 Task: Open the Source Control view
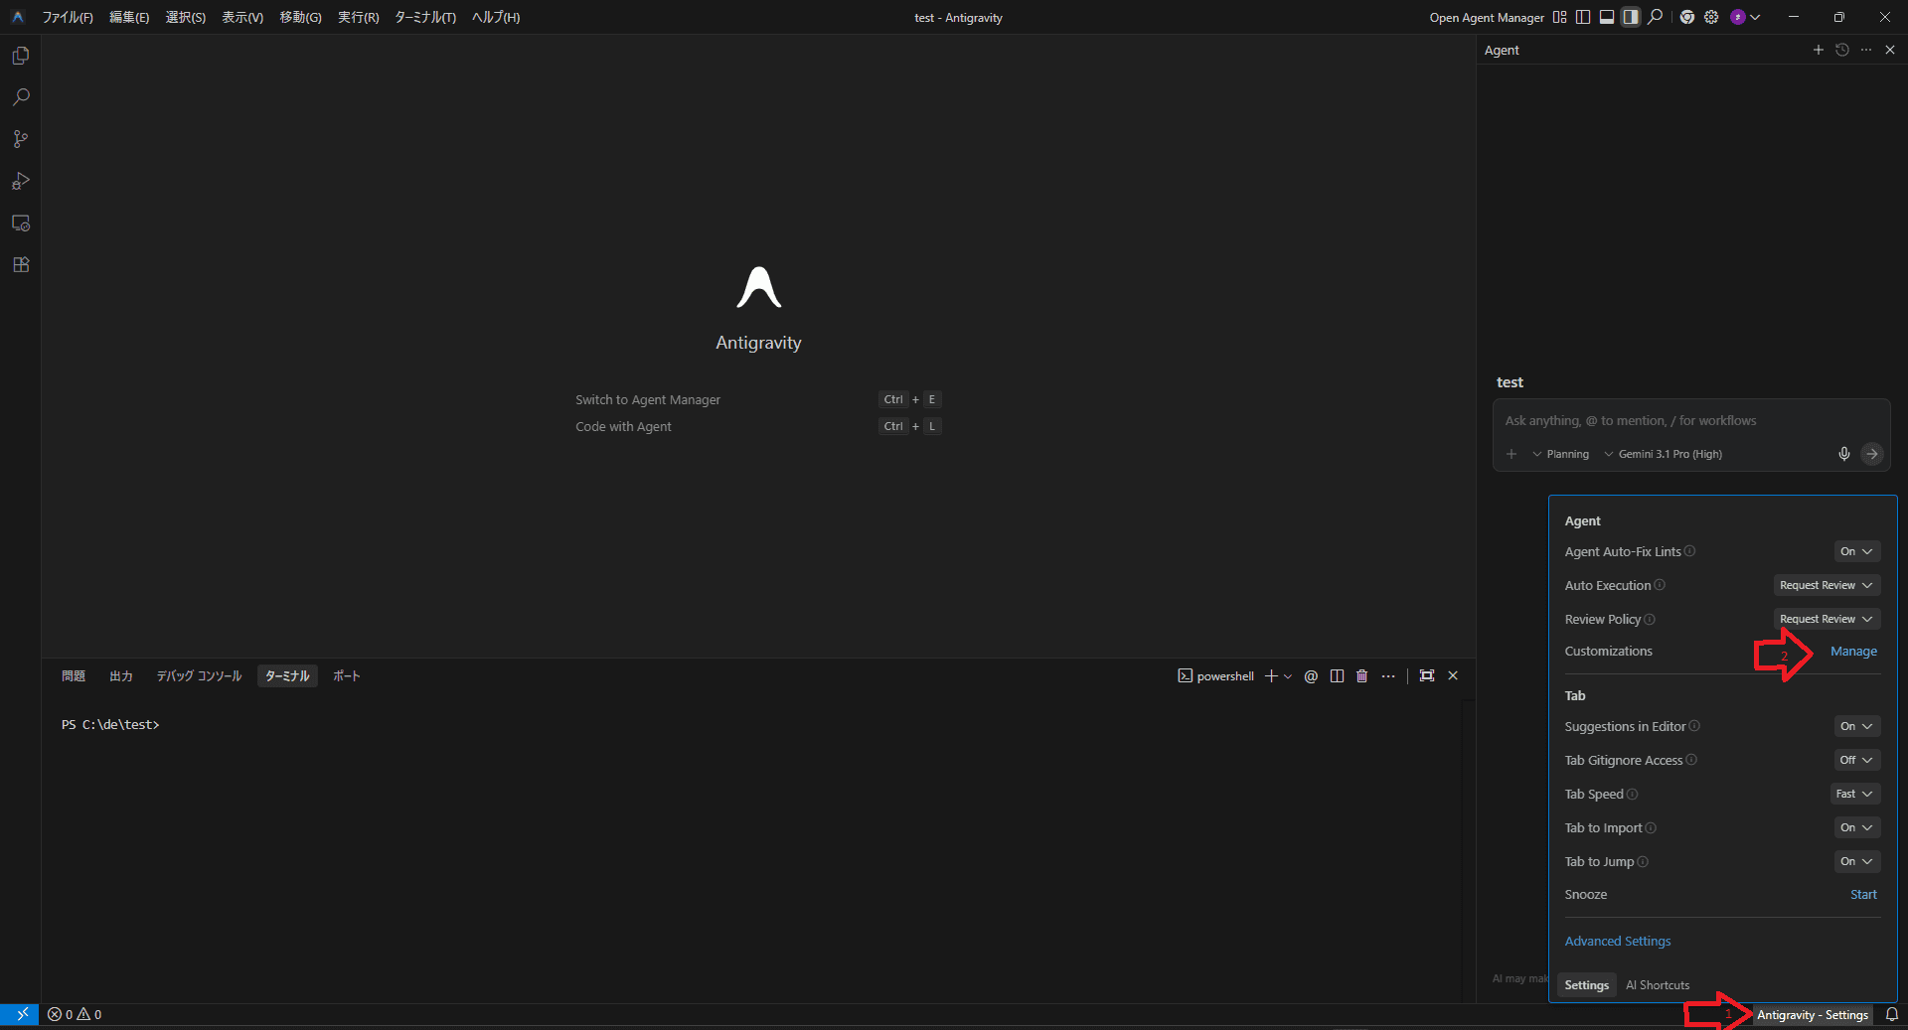coord(21,139)
